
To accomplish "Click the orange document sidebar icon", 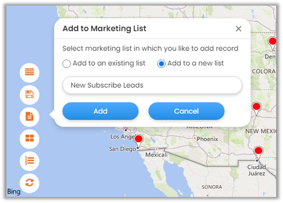I will (30, 117).
